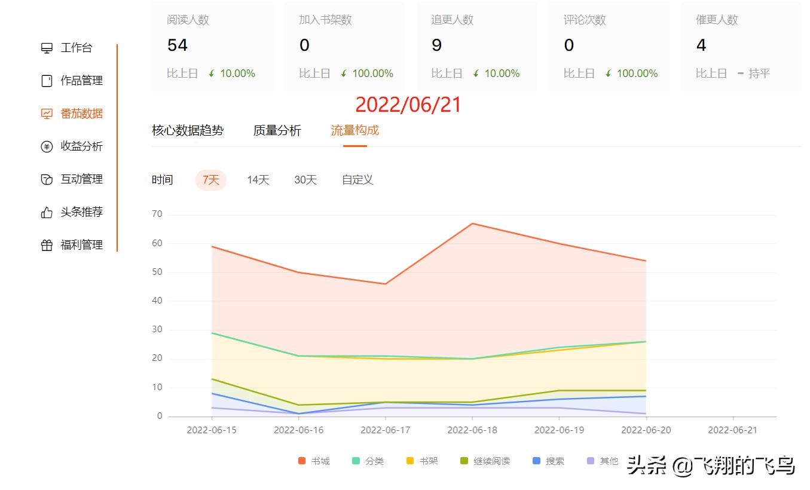810x490 pixels.
Task: Open the 质量分析 tab
Action: coord(277,130)
